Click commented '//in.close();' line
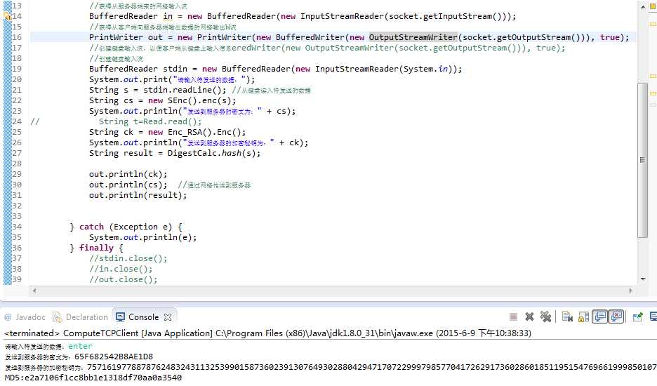 click(x=121, y=269)
